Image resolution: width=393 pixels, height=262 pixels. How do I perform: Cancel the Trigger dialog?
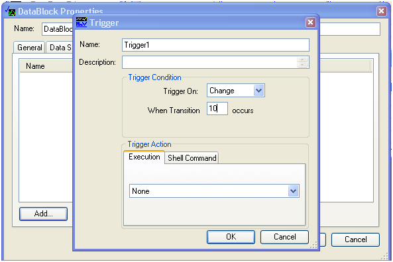tap(284, 237)
